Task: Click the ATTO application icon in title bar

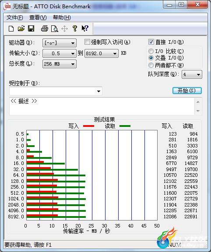Action: point(7,7)
